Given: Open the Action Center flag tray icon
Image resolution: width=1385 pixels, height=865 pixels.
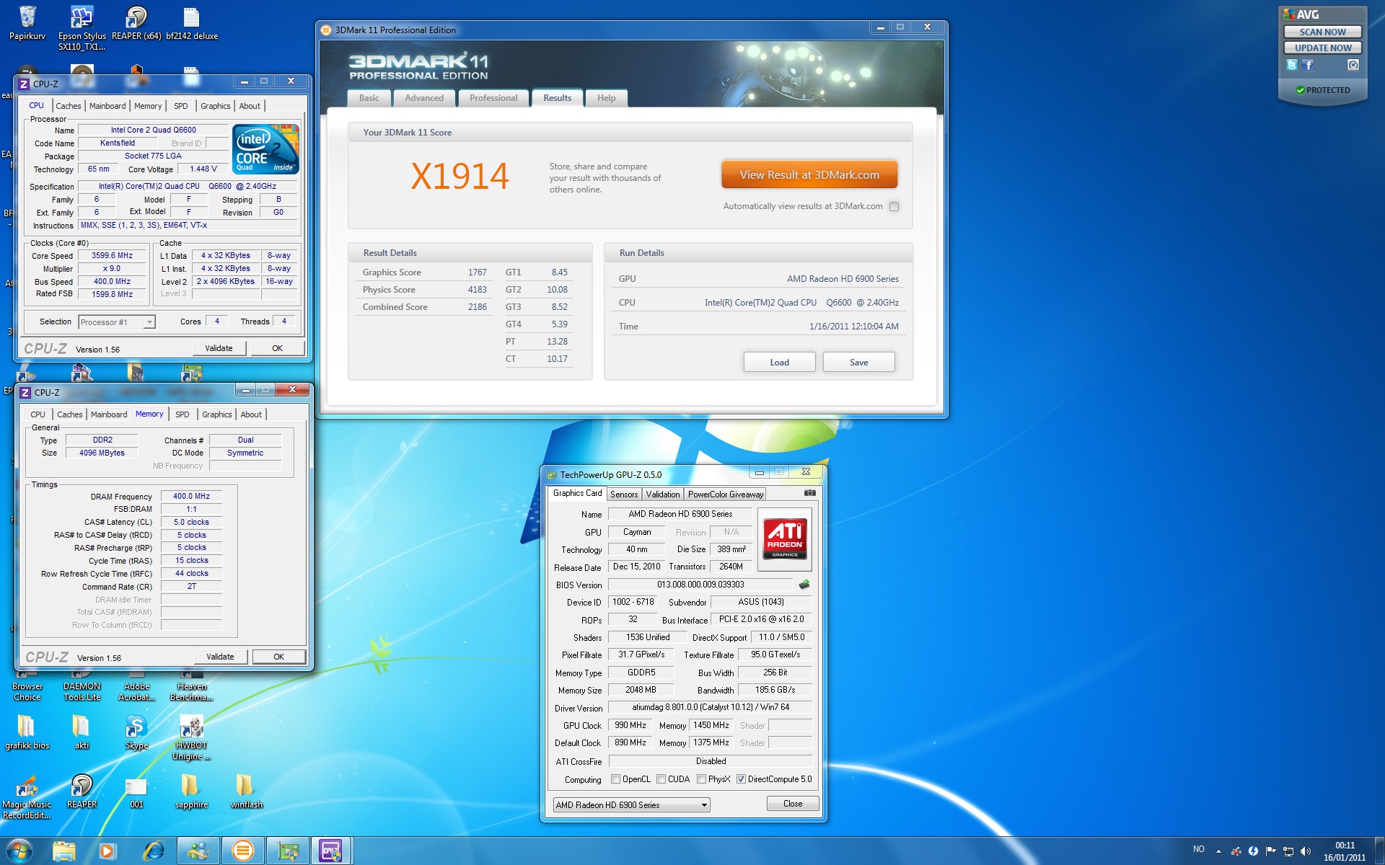Looking at the screenshot, I should (x=1270, y=851).
